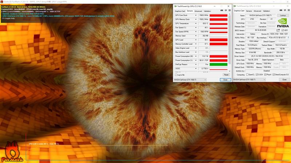291x163 pixels.
Task: Click the Lookup button
Action: click(x=283, y=15)
